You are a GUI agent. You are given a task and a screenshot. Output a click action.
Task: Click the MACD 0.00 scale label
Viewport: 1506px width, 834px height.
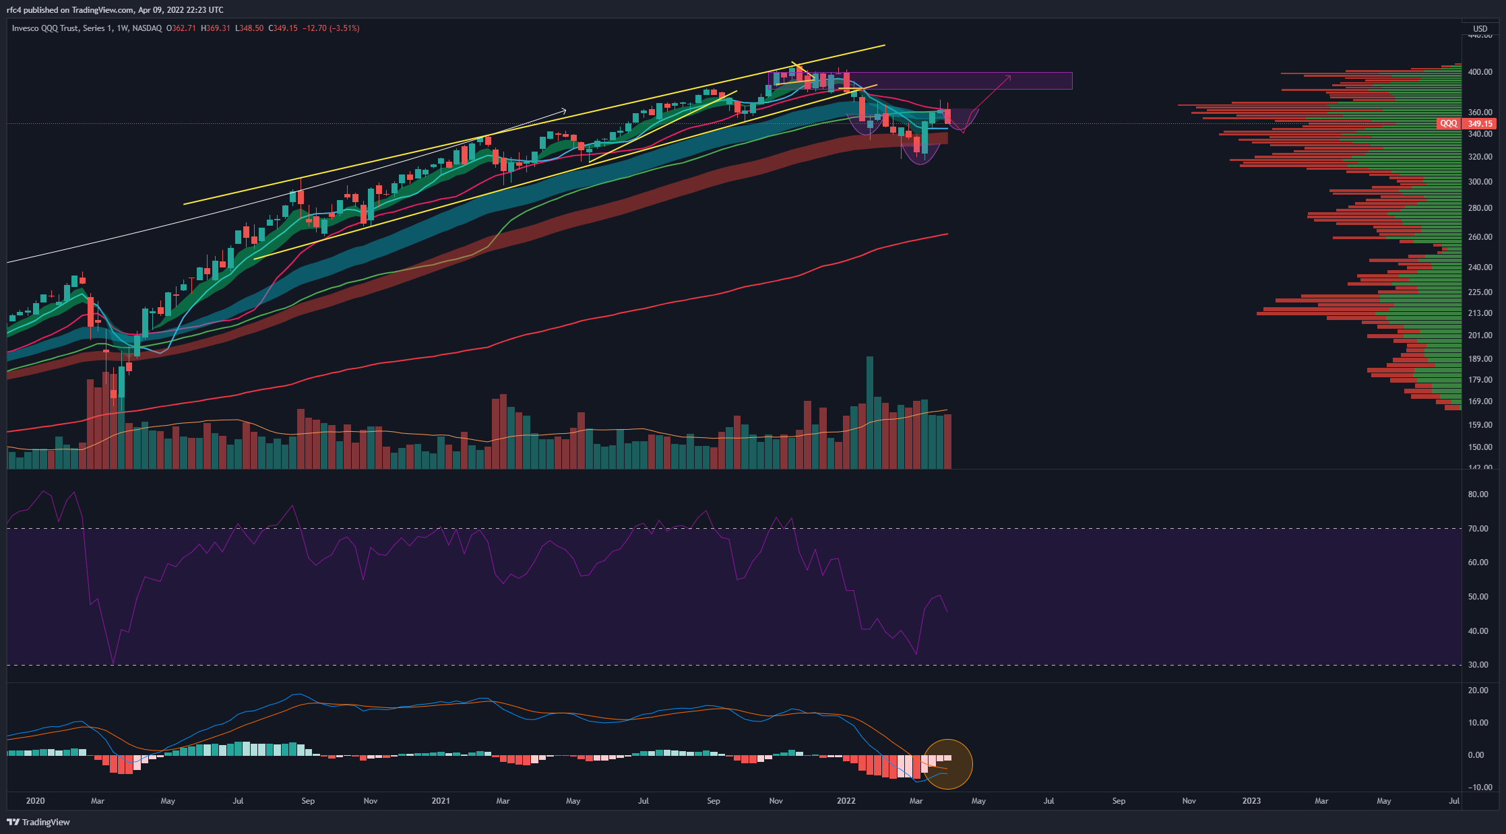(x=1476, y=755)
